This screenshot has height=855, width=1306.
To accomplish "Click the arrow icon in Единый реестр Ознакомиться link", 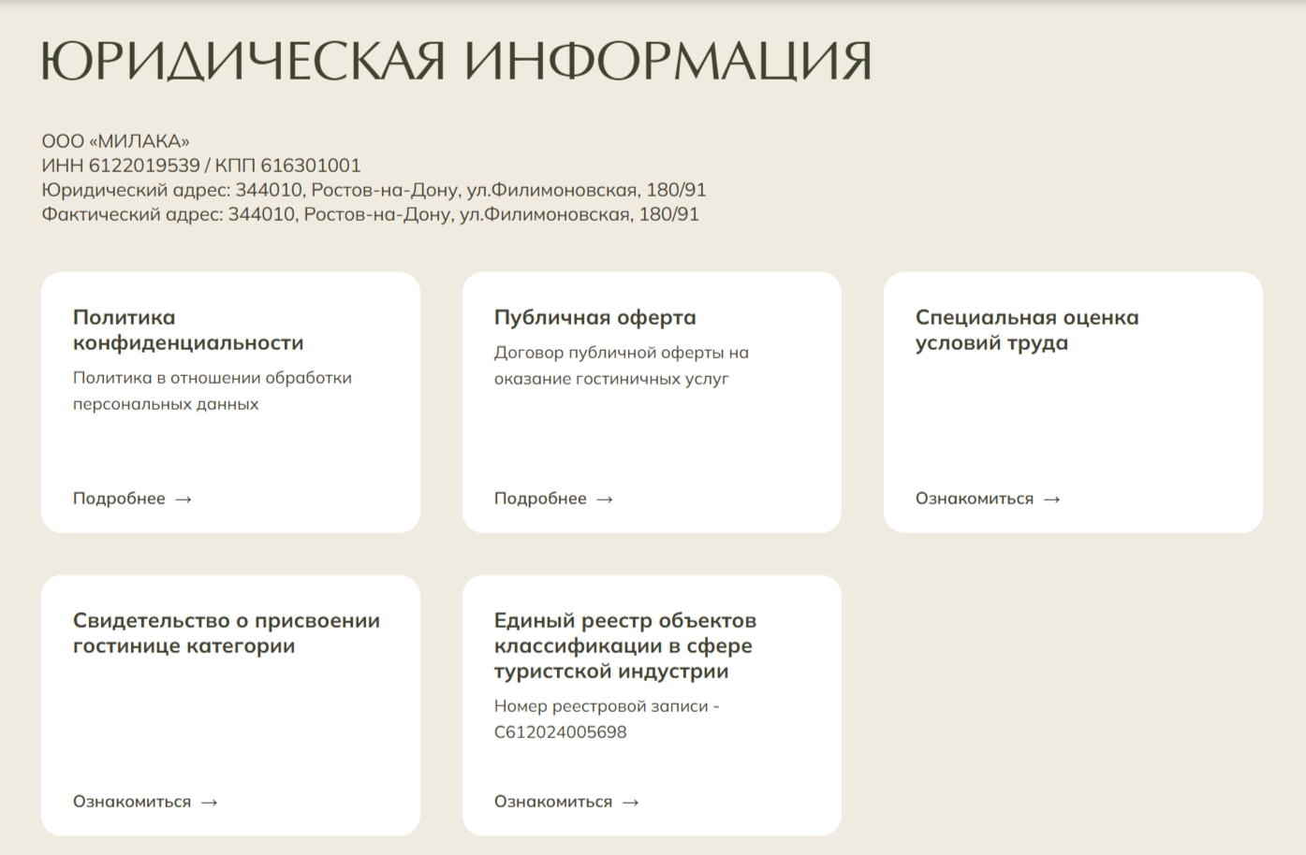I will point(629,802).
